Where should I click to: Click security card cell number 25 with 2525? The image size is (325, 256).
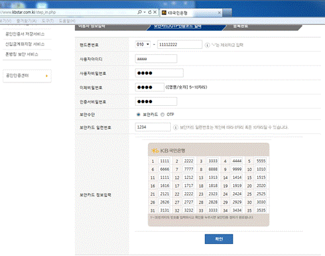coord(261,194)
